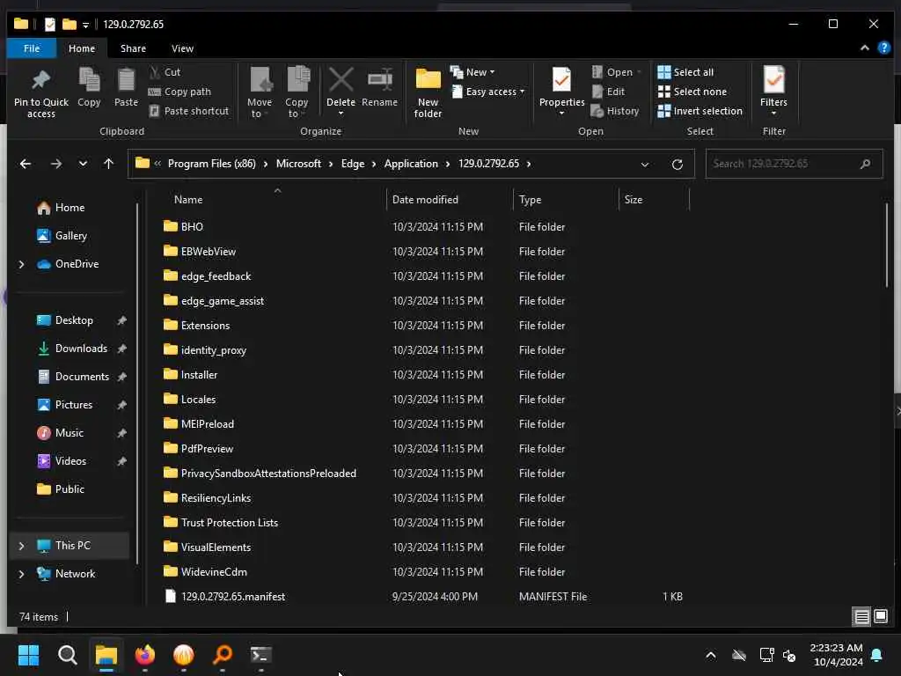901x676 pixels.
Task: Open the Filters dropdown
Action: [773, 91]
